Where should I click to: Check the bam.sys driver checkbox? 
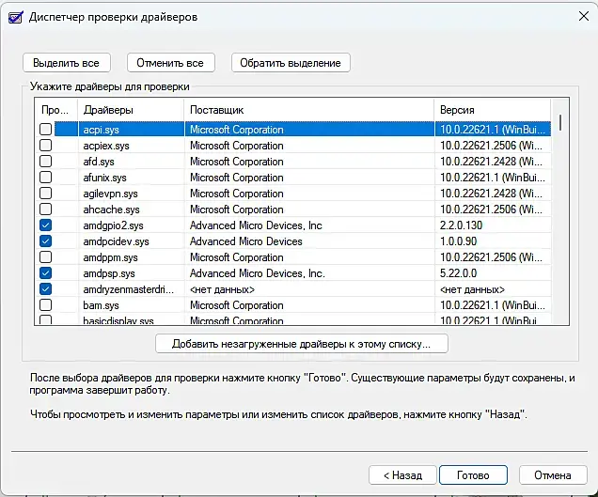45,305
